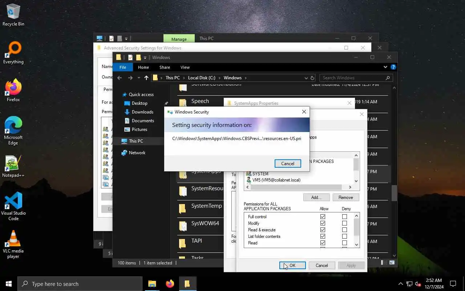The height and width of the screenshot is (291, 465).
Task: Select Quick access in navigation pane
Action: [141, 94]
